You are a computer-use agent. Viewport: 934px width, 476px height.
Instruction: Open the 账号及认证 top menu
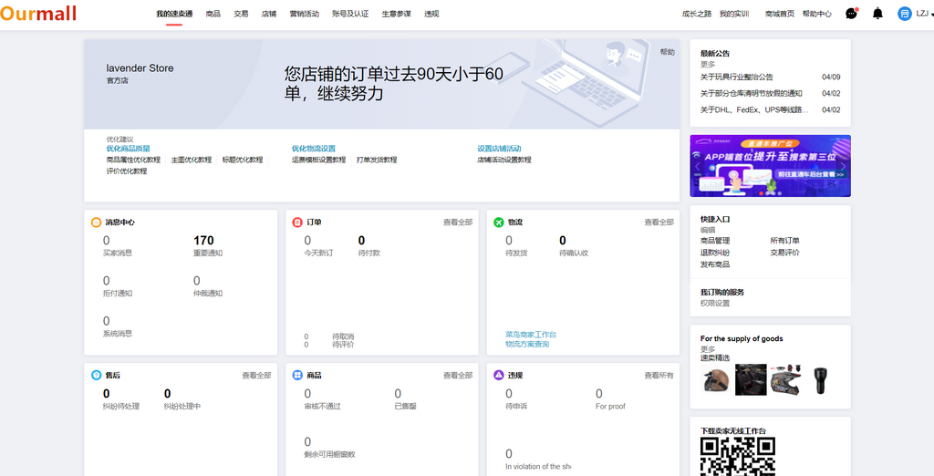point(350,14)
